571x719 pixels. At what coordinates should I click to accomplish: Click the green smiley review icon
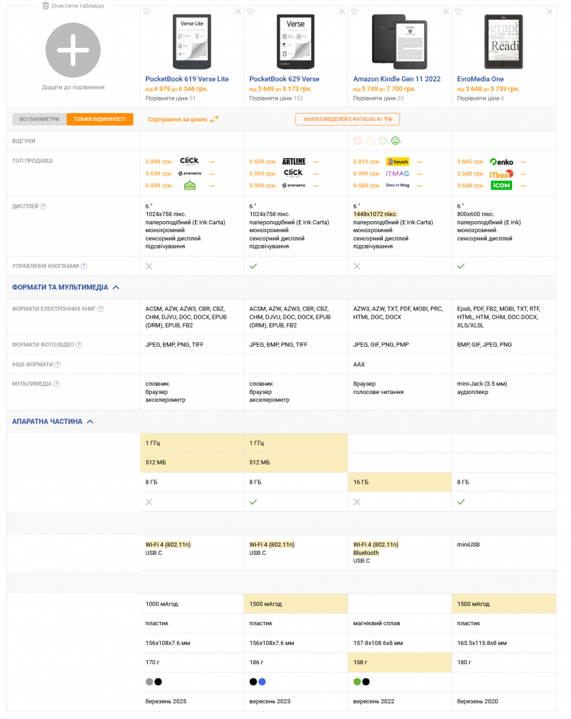tap(395, 141)
